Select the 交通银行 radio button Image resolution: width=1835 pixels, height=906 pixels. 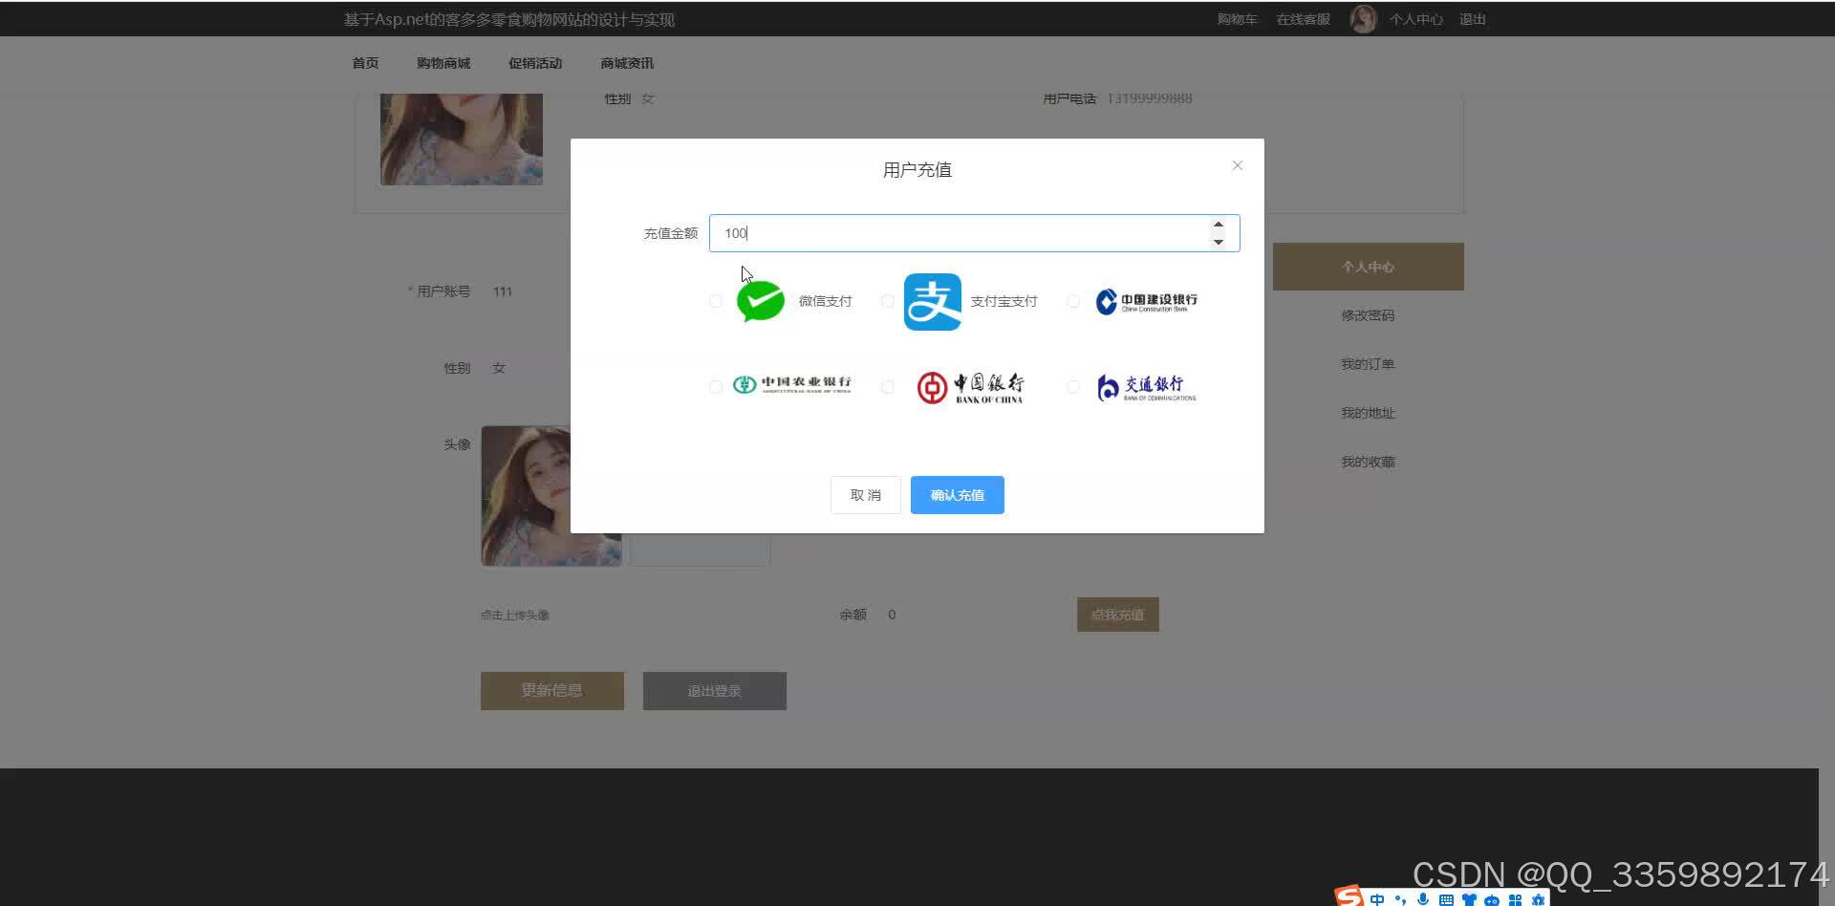click(1073, 386)
